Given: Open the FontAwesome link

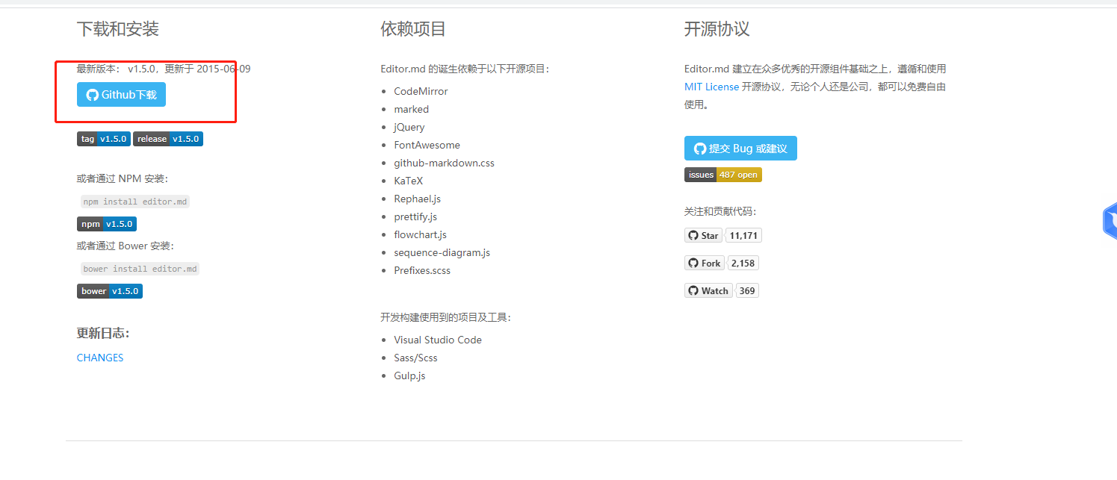Looking at the screenshot, I should coord(427,145).
